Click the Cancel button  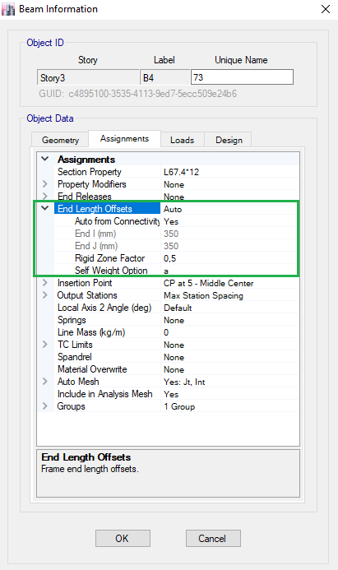point(213,538)
